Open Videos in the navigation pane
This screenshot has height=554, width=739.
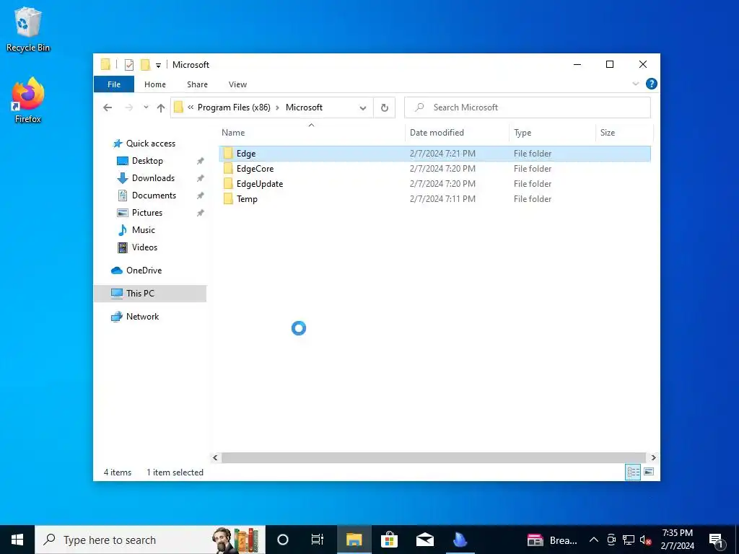(x=144, y=247)
